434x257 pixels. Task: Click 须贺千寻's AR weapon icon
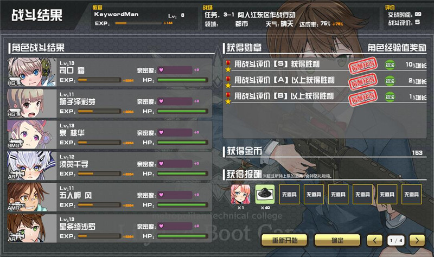(16, 175)
